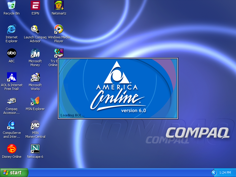Open the Recycle Bin icon
The width and height of the screenshot is (236, 177).
(12, 5)
